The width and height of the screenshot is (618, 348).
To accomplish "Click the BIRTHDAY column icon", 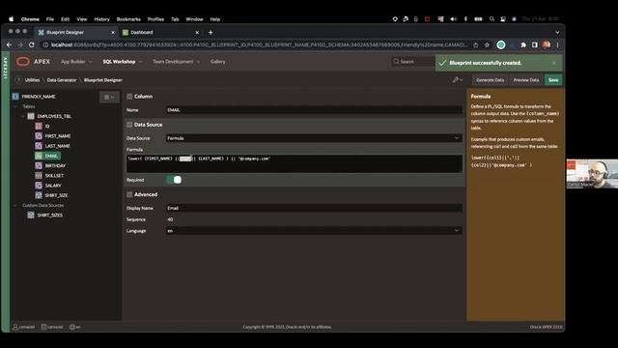I will [x=39, y=165].
